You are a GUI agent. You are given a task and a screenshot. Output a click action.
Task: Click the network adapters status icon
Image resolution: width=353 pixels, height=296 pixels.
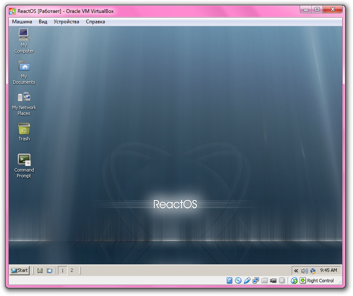256,281
